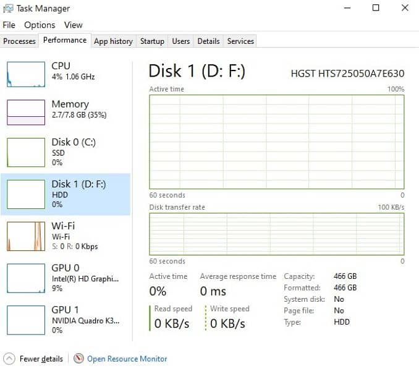Click the Open Resource Monitor link
Image resolution: width=419 pixels, height=371 pixels.
[x=127, y=359]
